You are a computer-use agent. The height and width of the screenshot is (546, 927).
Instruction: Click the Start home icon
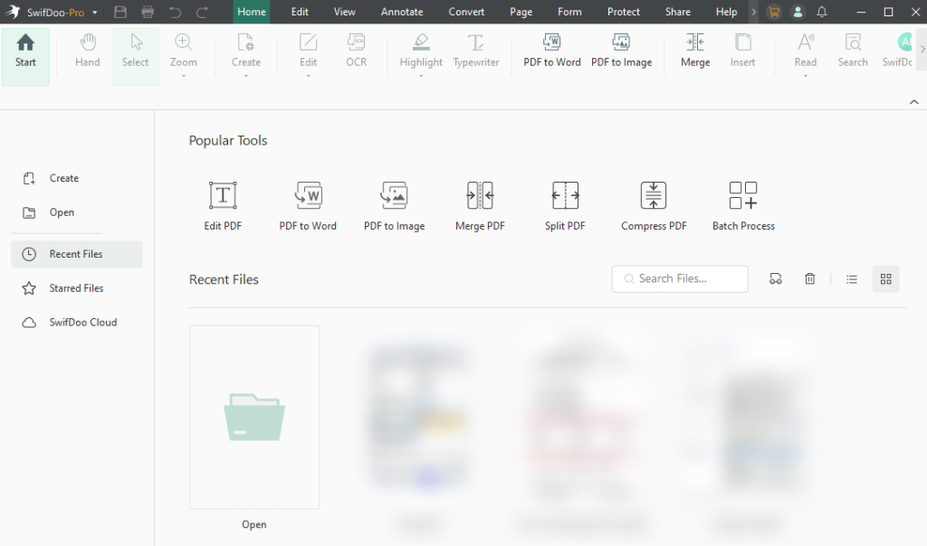pos(25,42)
